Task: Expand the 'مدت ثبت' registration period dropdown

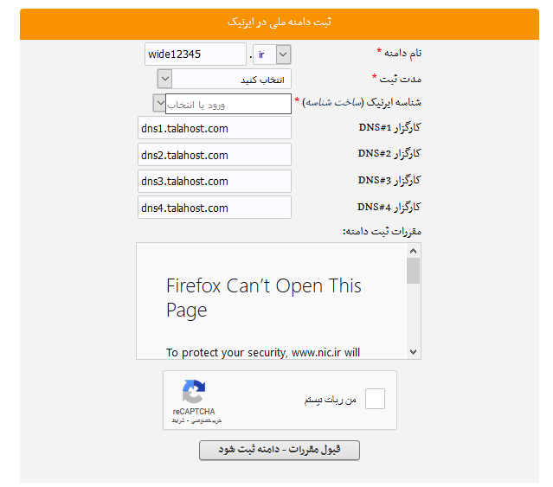Action: [x=165, y=79]
